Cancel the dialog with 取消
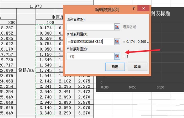The image size is (184, 118). point(137,67)
